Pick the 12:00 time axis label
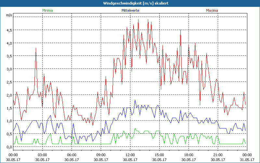 point(130,155)
